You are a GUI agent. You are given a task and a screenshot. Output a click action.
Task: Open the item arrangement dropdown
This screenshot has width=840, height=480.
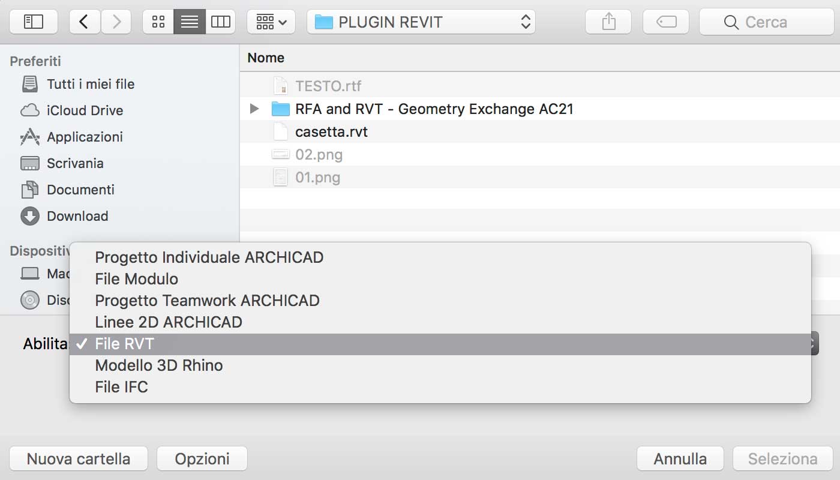271,22
